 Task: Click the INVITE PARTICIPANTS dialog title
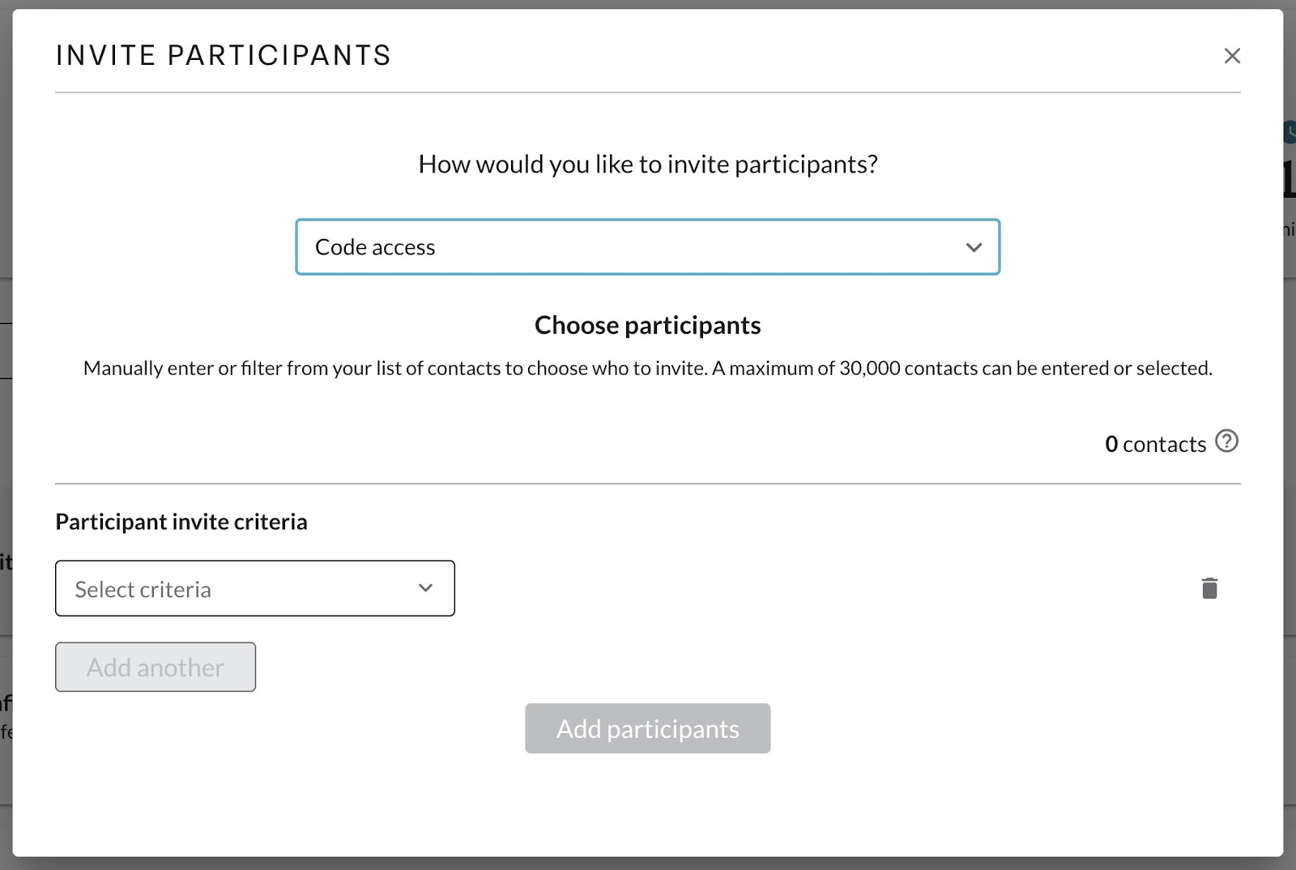click(224, 55)
